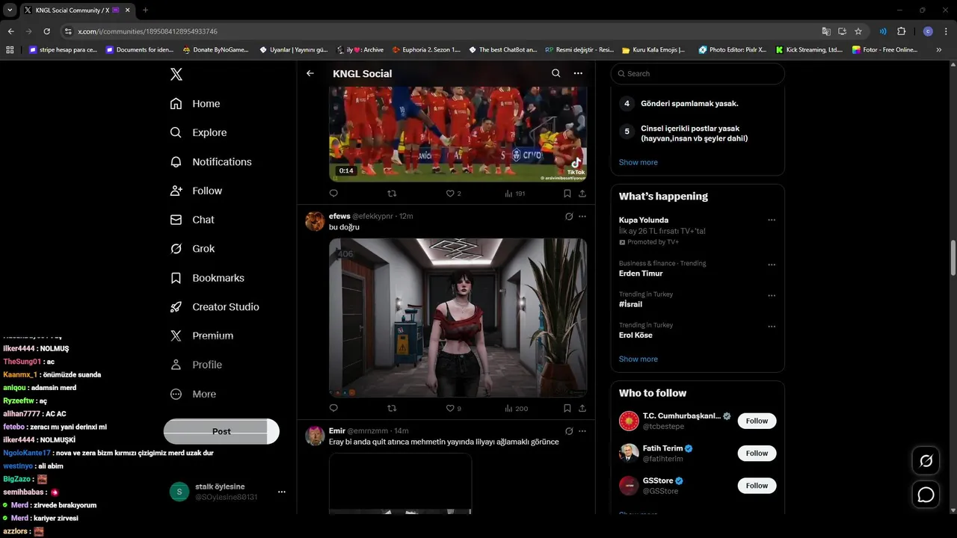Image resolution: width=957 pixels, height=538 pixels.
Task: Open Notifications in the sidebar
Action: point(211,162)
